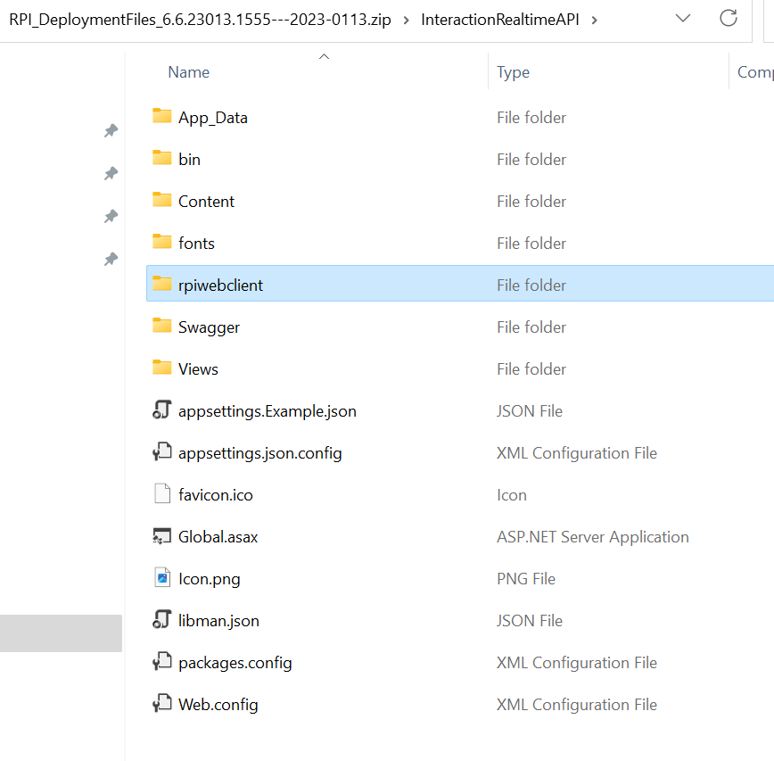Sort files by Type column header
The image size is (774, 761).
click(x=513, y=72)
